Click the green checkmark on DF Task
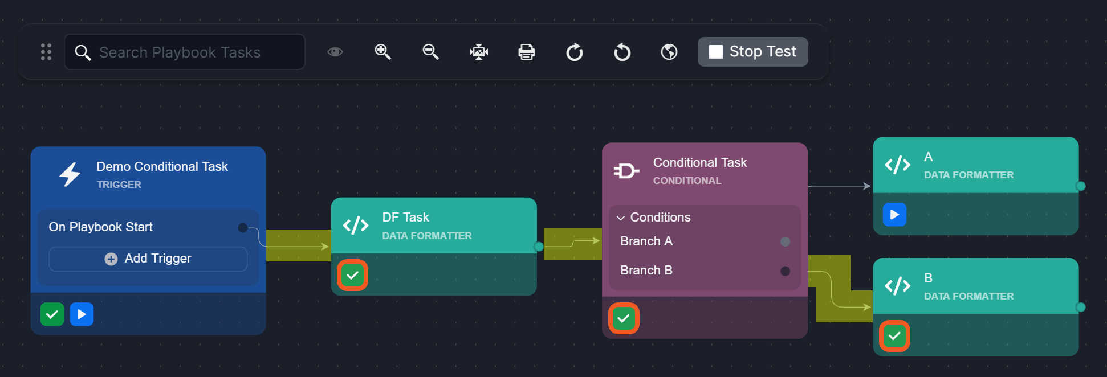Screen dimensions: 1107x377 [x=352, y=275]
